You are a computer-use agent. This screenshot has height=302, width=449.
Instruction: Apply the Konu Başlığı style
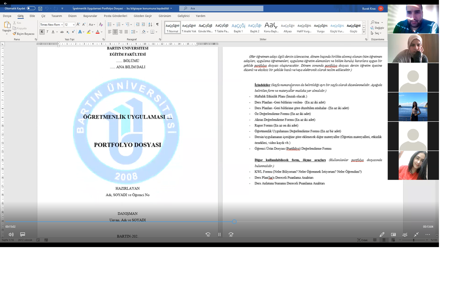click(x=271, y=28)
